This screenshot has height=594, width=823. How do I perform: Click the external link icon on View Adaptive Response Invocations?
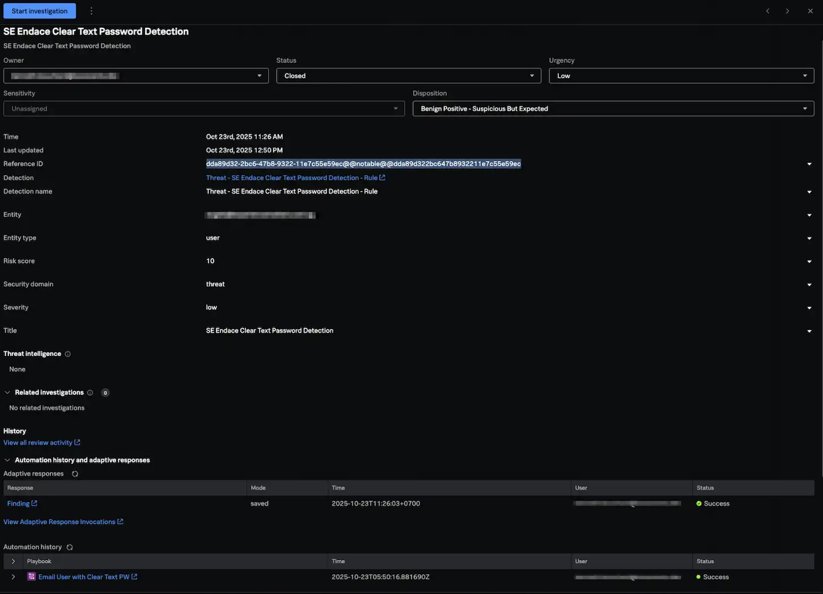tap(120, 521)
